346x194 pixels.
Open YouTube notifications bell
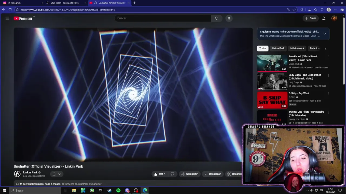(324, 18)
